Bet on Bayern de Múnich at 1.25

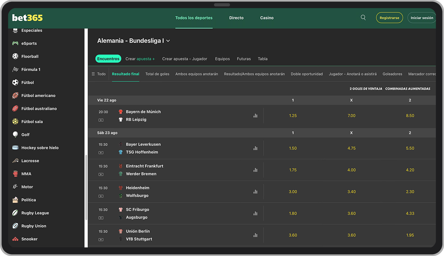tap(293, 116)
